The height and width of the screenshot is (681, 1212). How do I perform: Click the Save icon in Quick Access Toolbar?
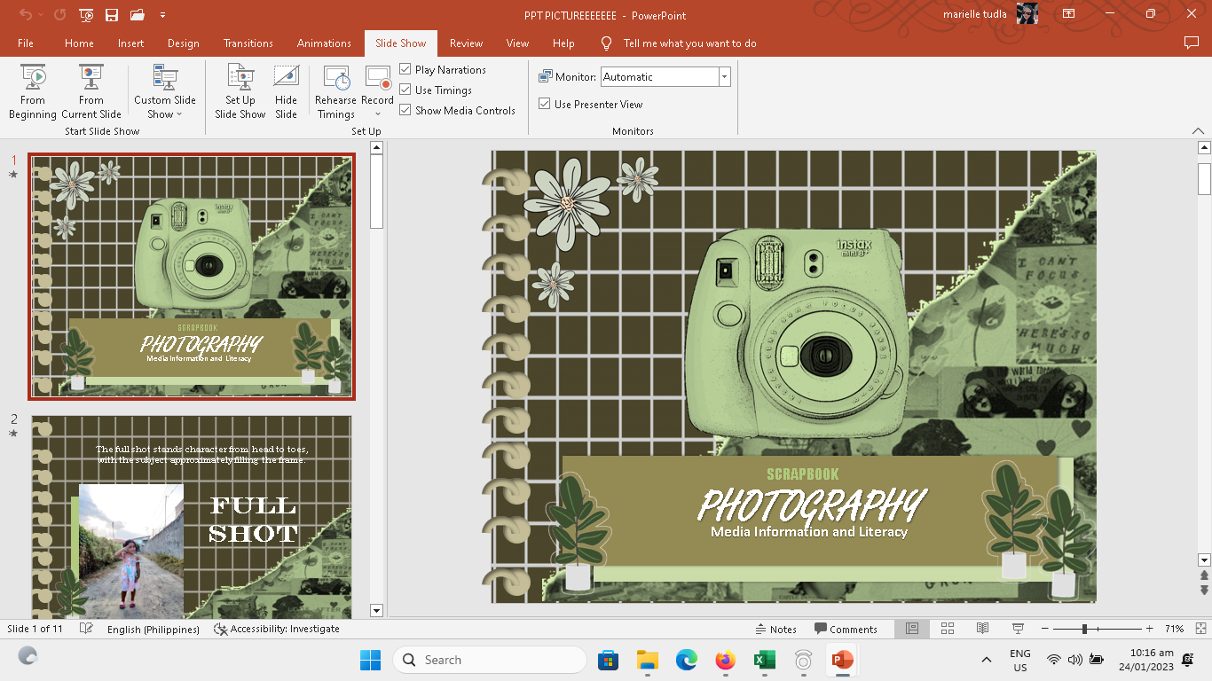click(112, 15)
